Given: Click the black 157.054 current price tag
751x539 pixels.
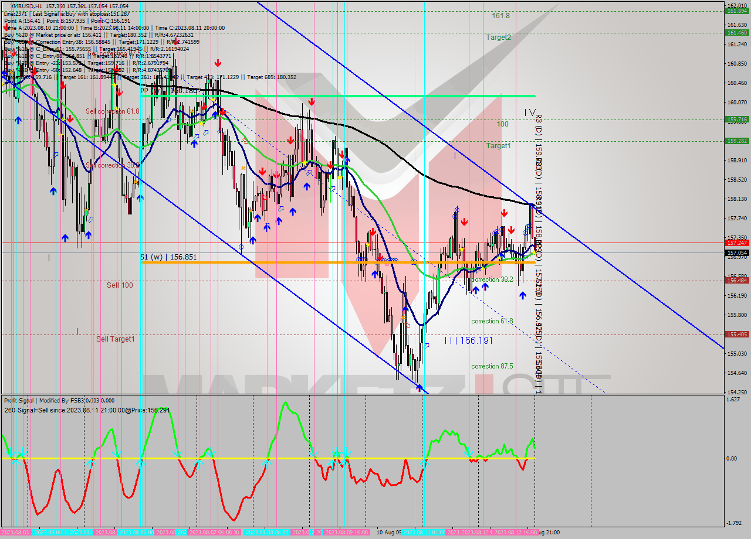Looking at the screenshot, I should pos(736,253).
